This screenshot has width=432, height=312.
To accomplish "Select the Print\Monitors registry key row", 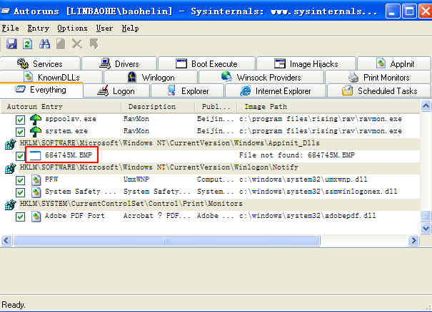I will [x=211, y=204].
